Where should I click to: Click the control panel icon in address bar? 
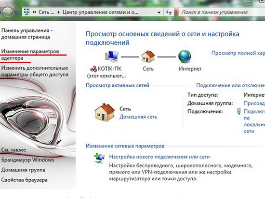[x=26, y=12]
